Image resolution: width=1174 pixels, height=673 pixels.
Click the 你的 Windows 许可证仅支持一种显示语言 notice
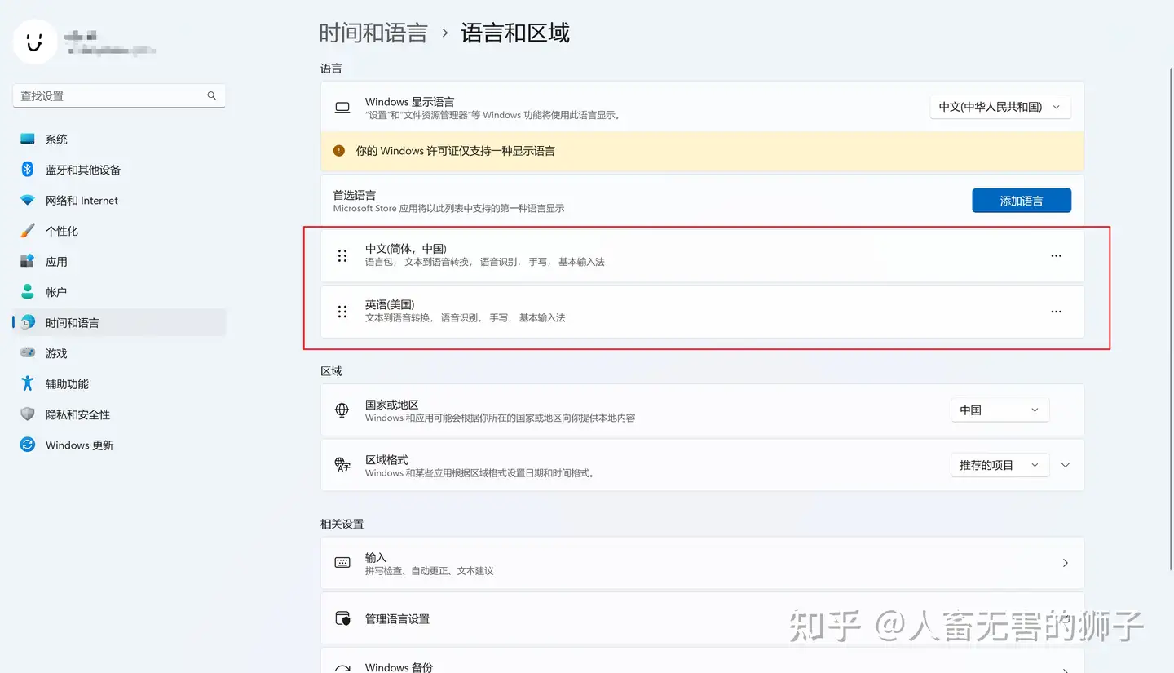point(702,151)
